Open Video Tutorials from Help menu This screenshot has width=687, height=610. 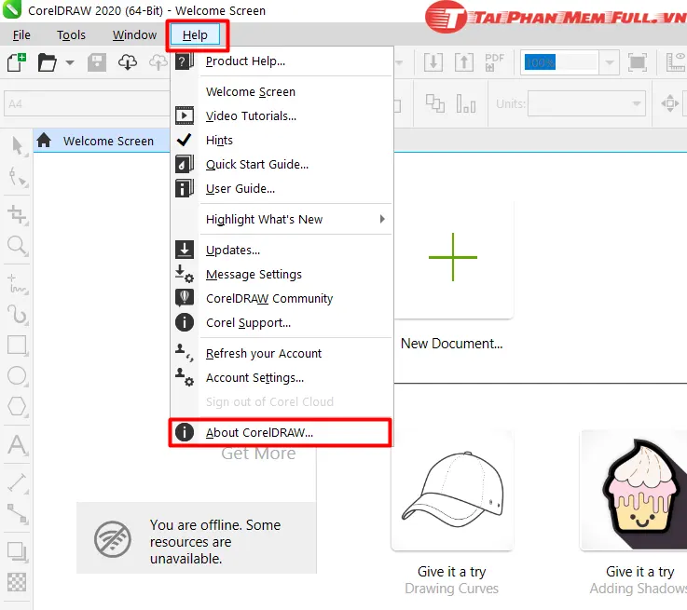[x=282, y=116]
